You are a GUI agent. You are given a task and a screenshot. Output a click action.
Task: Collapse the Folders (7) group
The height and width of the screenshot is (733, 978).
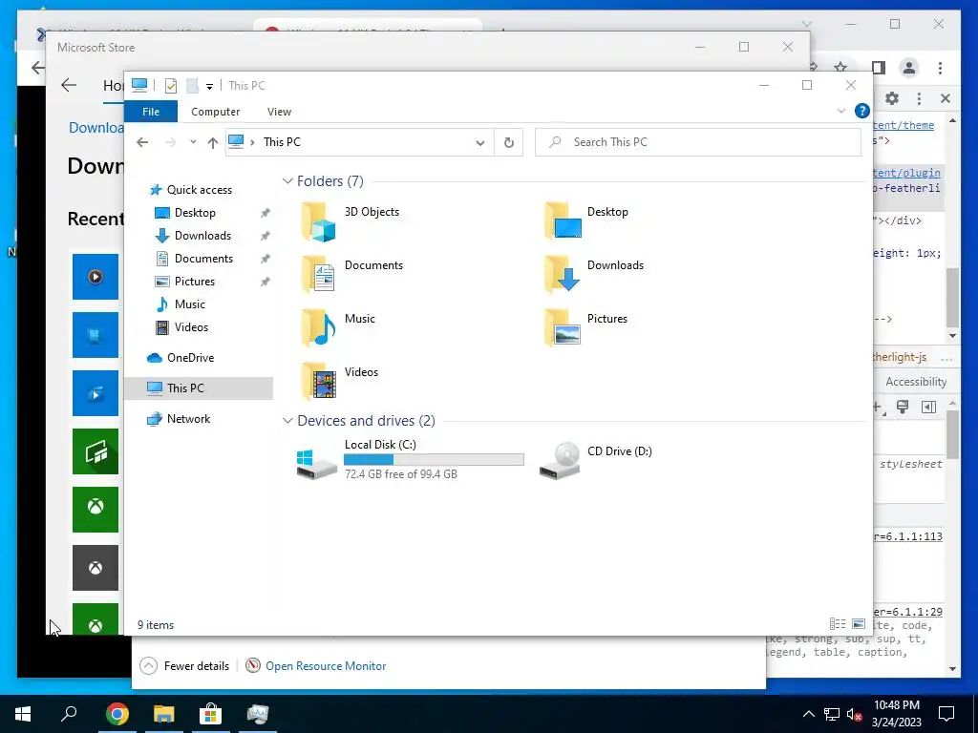coord(287,181)
